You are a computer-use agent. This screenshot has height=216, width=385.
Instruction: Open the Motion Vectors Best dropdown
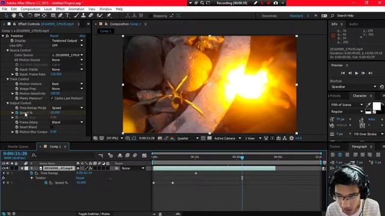click(67, 84)
